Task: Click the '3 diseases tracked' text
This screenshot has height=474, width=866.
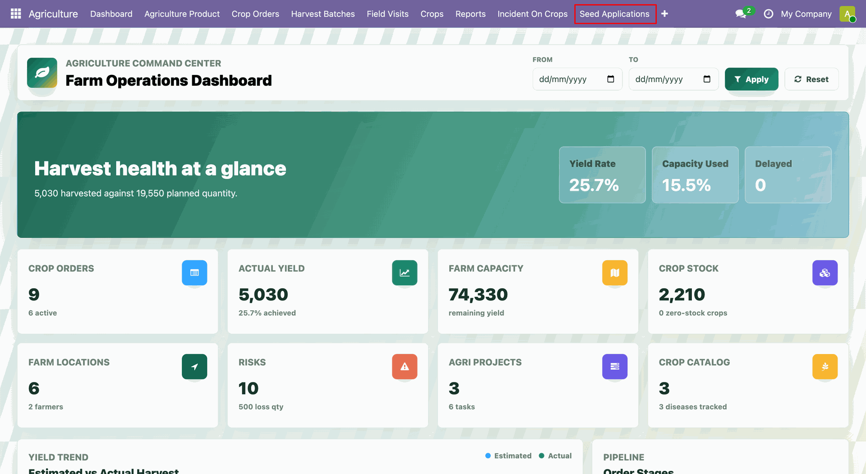Action: click(x=693, y=407)
